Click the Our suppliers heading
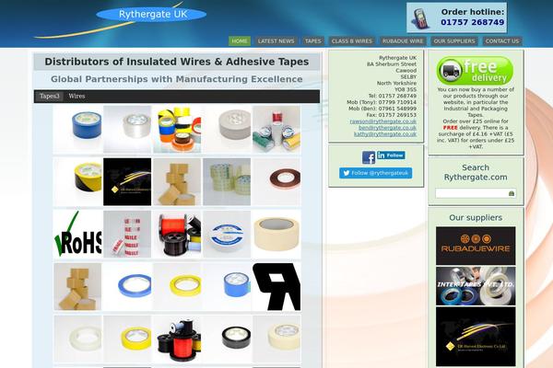This screenshot has height=368, width=553. click(x=476, y=218)
